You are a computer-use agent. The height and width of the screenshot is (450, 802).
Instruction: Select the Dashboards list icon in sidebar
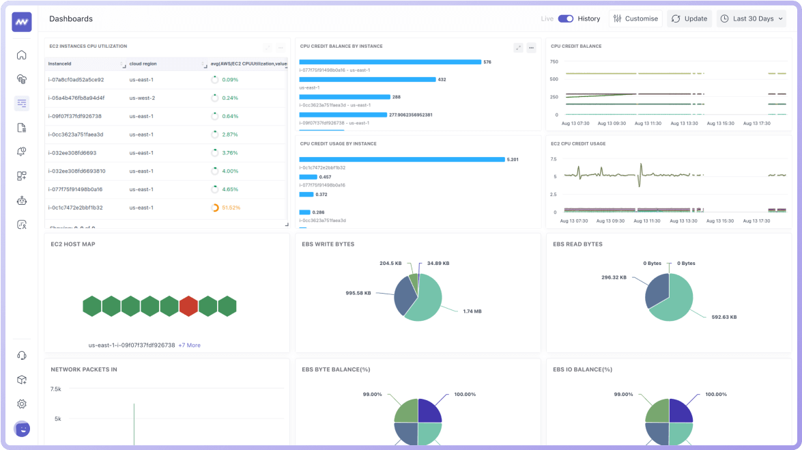21,103
